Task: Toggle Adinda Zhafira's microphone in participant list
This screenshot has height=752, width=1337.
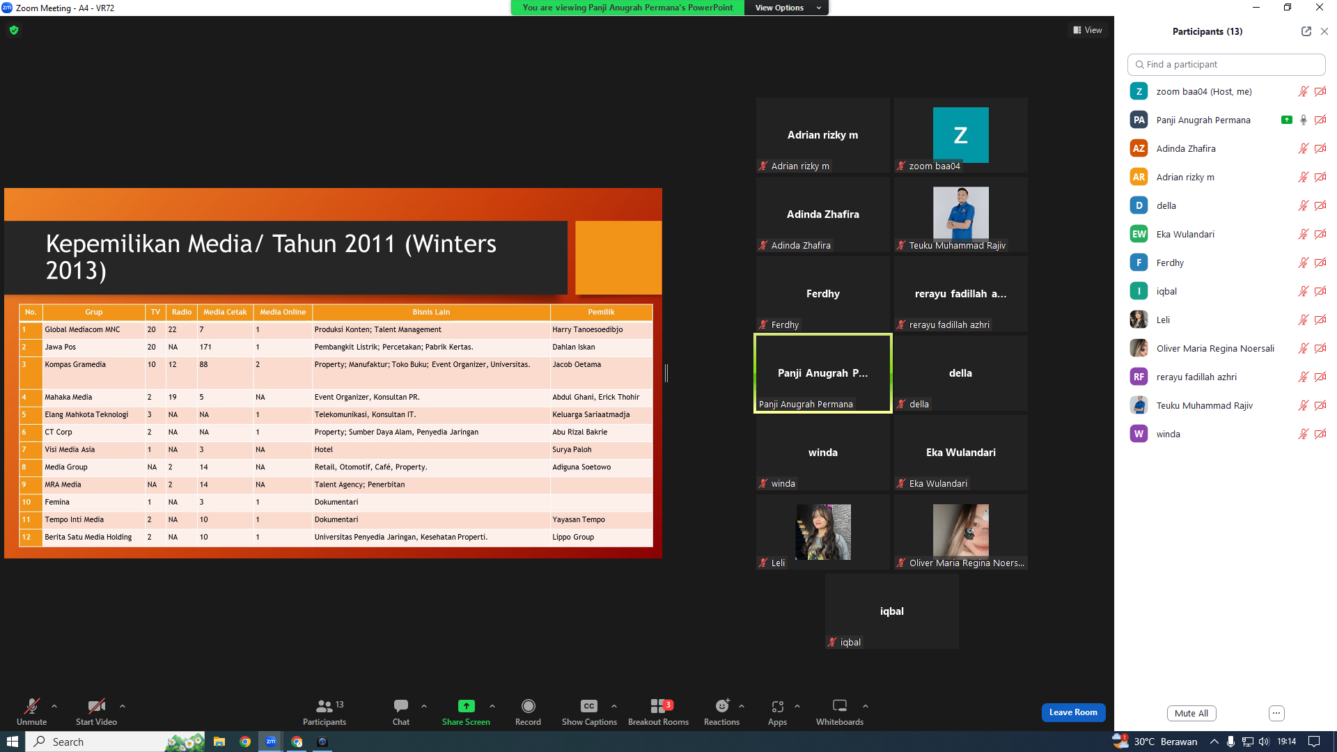Action: click(x=1303, y=148)
